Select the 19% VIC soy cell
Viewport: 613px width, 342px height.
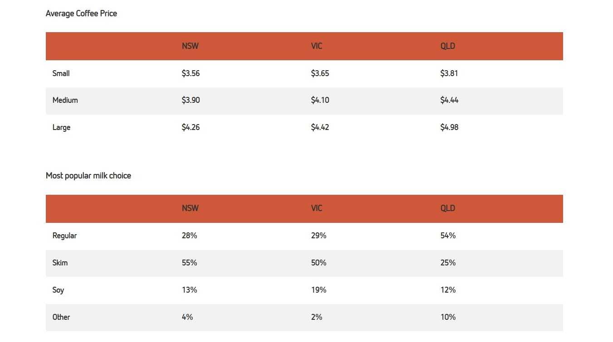[x=319, y=290]
